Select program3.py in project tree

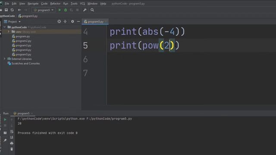(22, 46)
